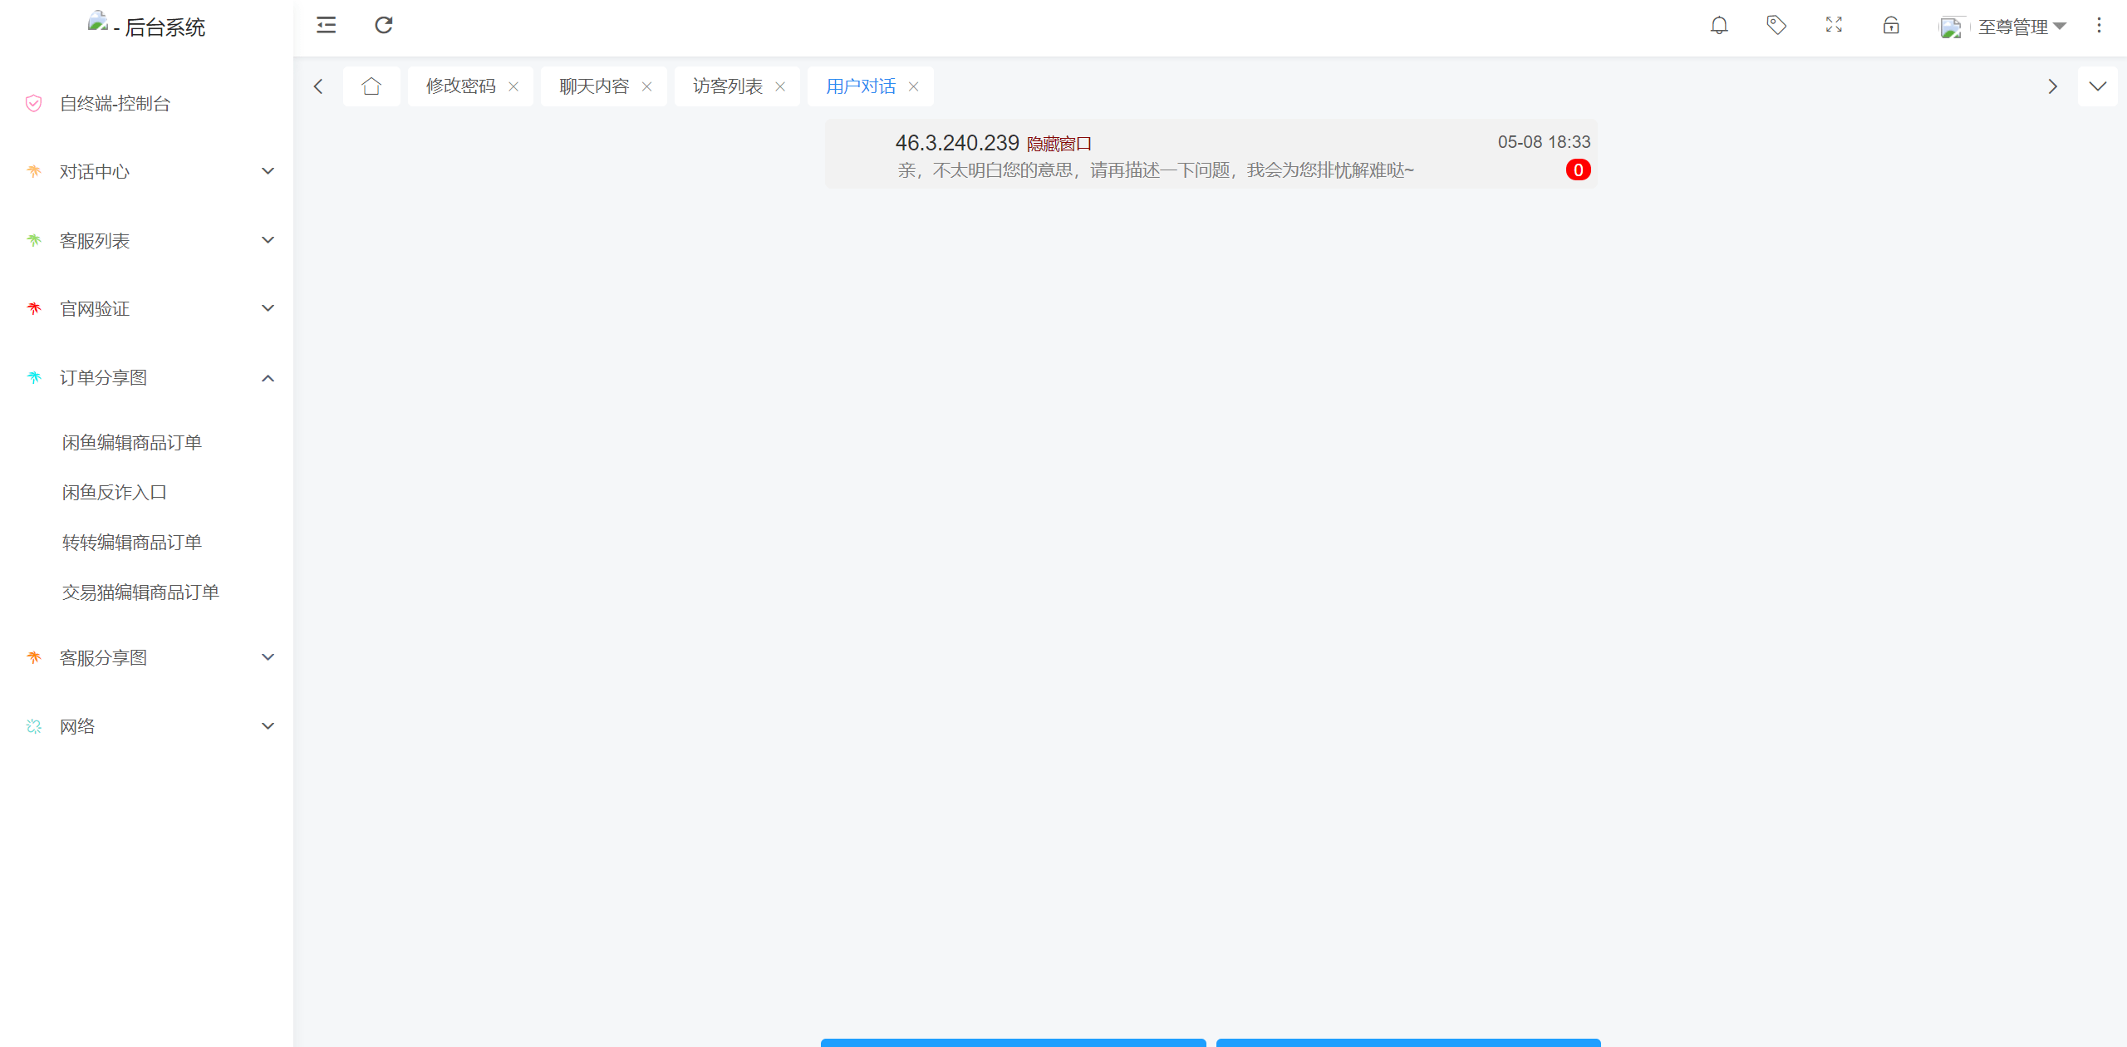
Task: Close the 访客列表 tab
Action: (x=780, y=86)
